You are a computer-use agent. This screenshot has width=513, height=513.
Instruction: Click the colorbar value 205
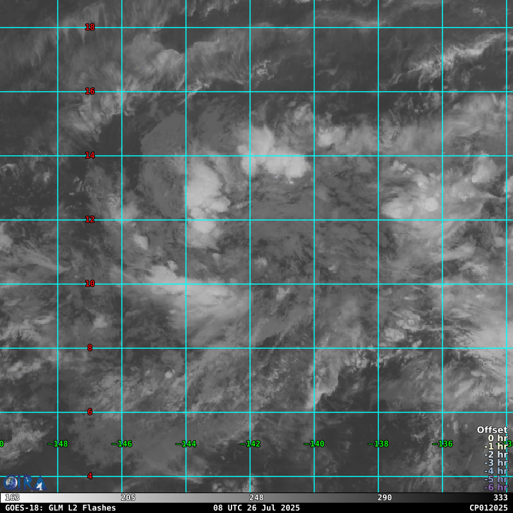(128, 498)
